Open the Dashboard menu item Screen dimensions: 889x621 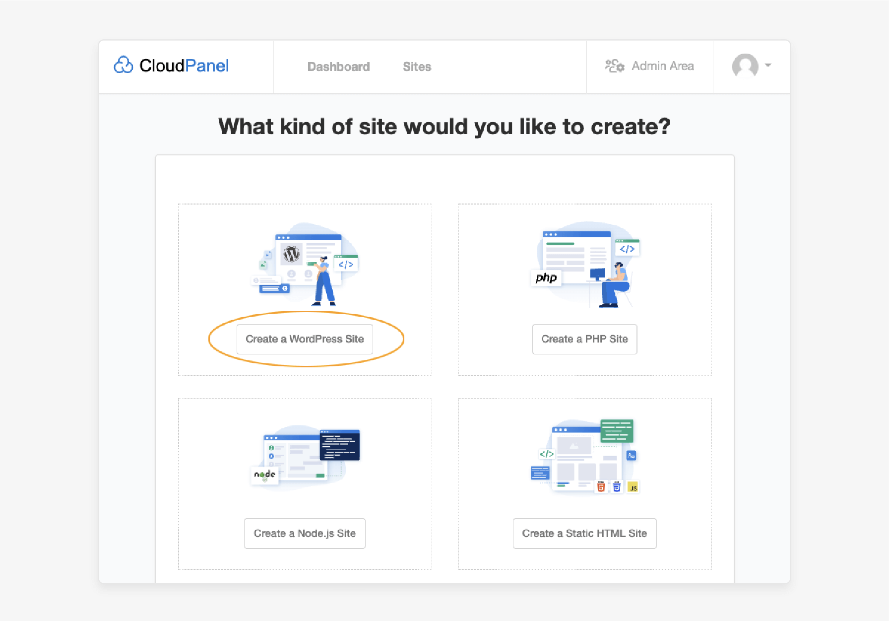click(x=339, y=67)
